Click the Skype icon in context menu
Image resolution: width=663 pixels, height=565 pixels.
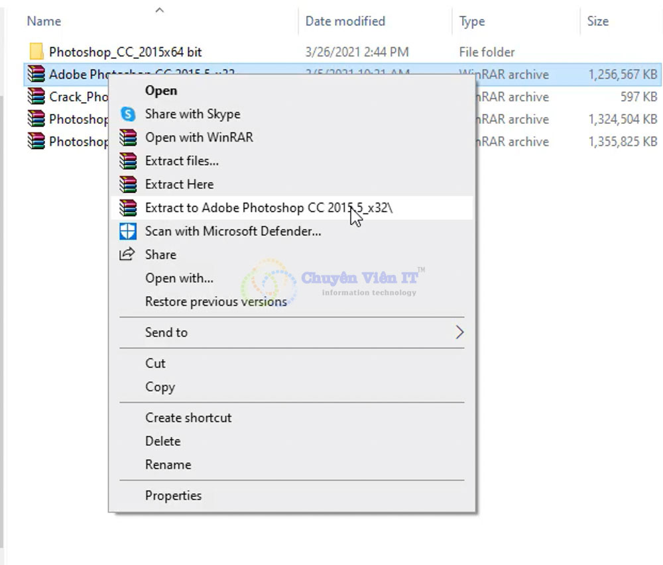tap(128, 114)
